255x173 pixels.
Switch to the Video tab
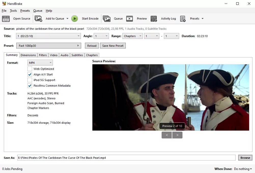pos(54,55)
